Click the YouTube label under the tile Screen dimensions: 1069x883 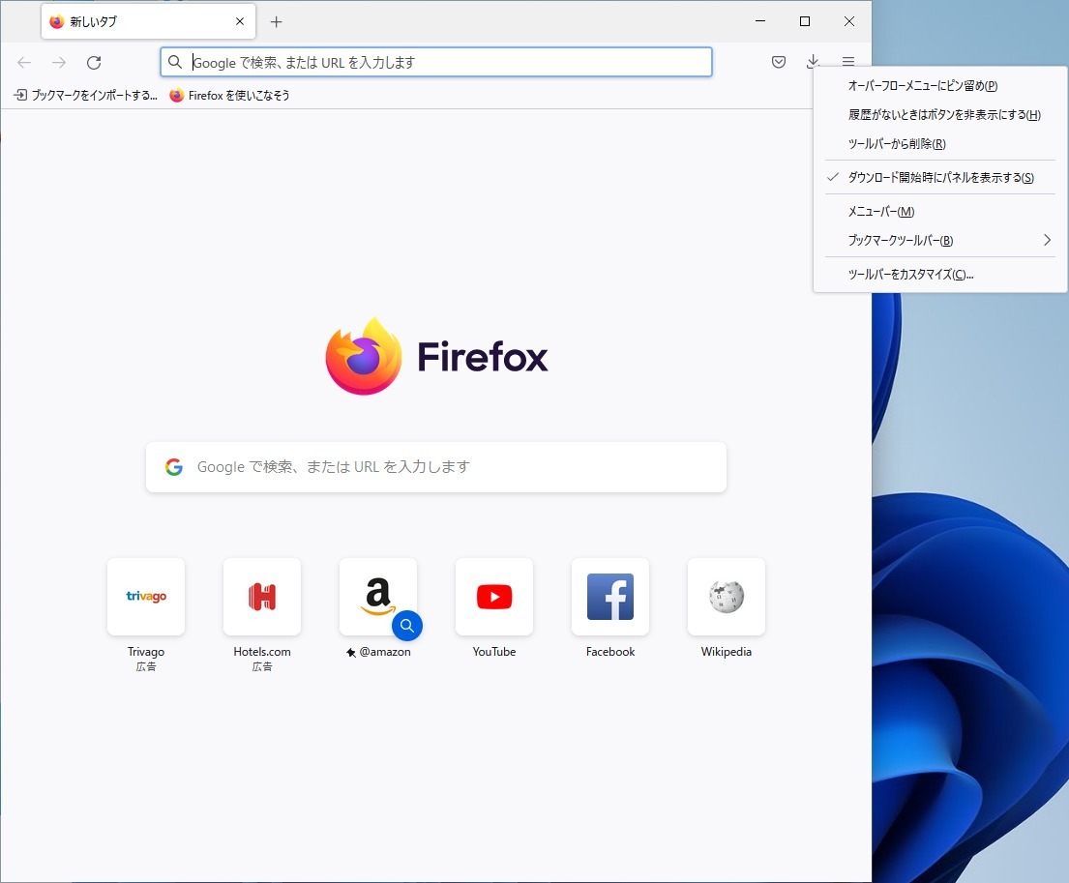point(494,652)
